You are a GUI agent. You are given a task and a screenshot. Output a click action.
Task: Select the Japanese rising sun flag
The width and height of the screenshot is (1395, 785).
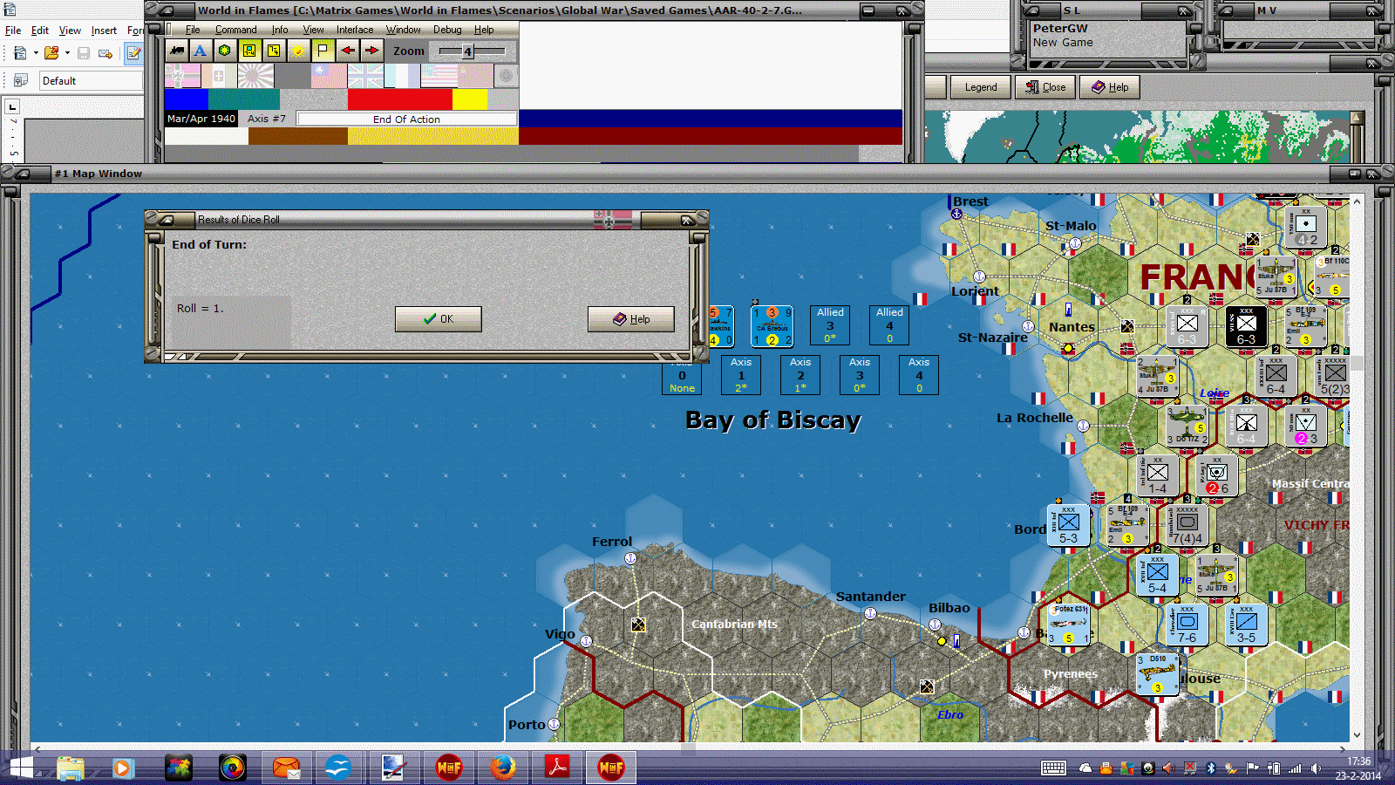[255, 76]
